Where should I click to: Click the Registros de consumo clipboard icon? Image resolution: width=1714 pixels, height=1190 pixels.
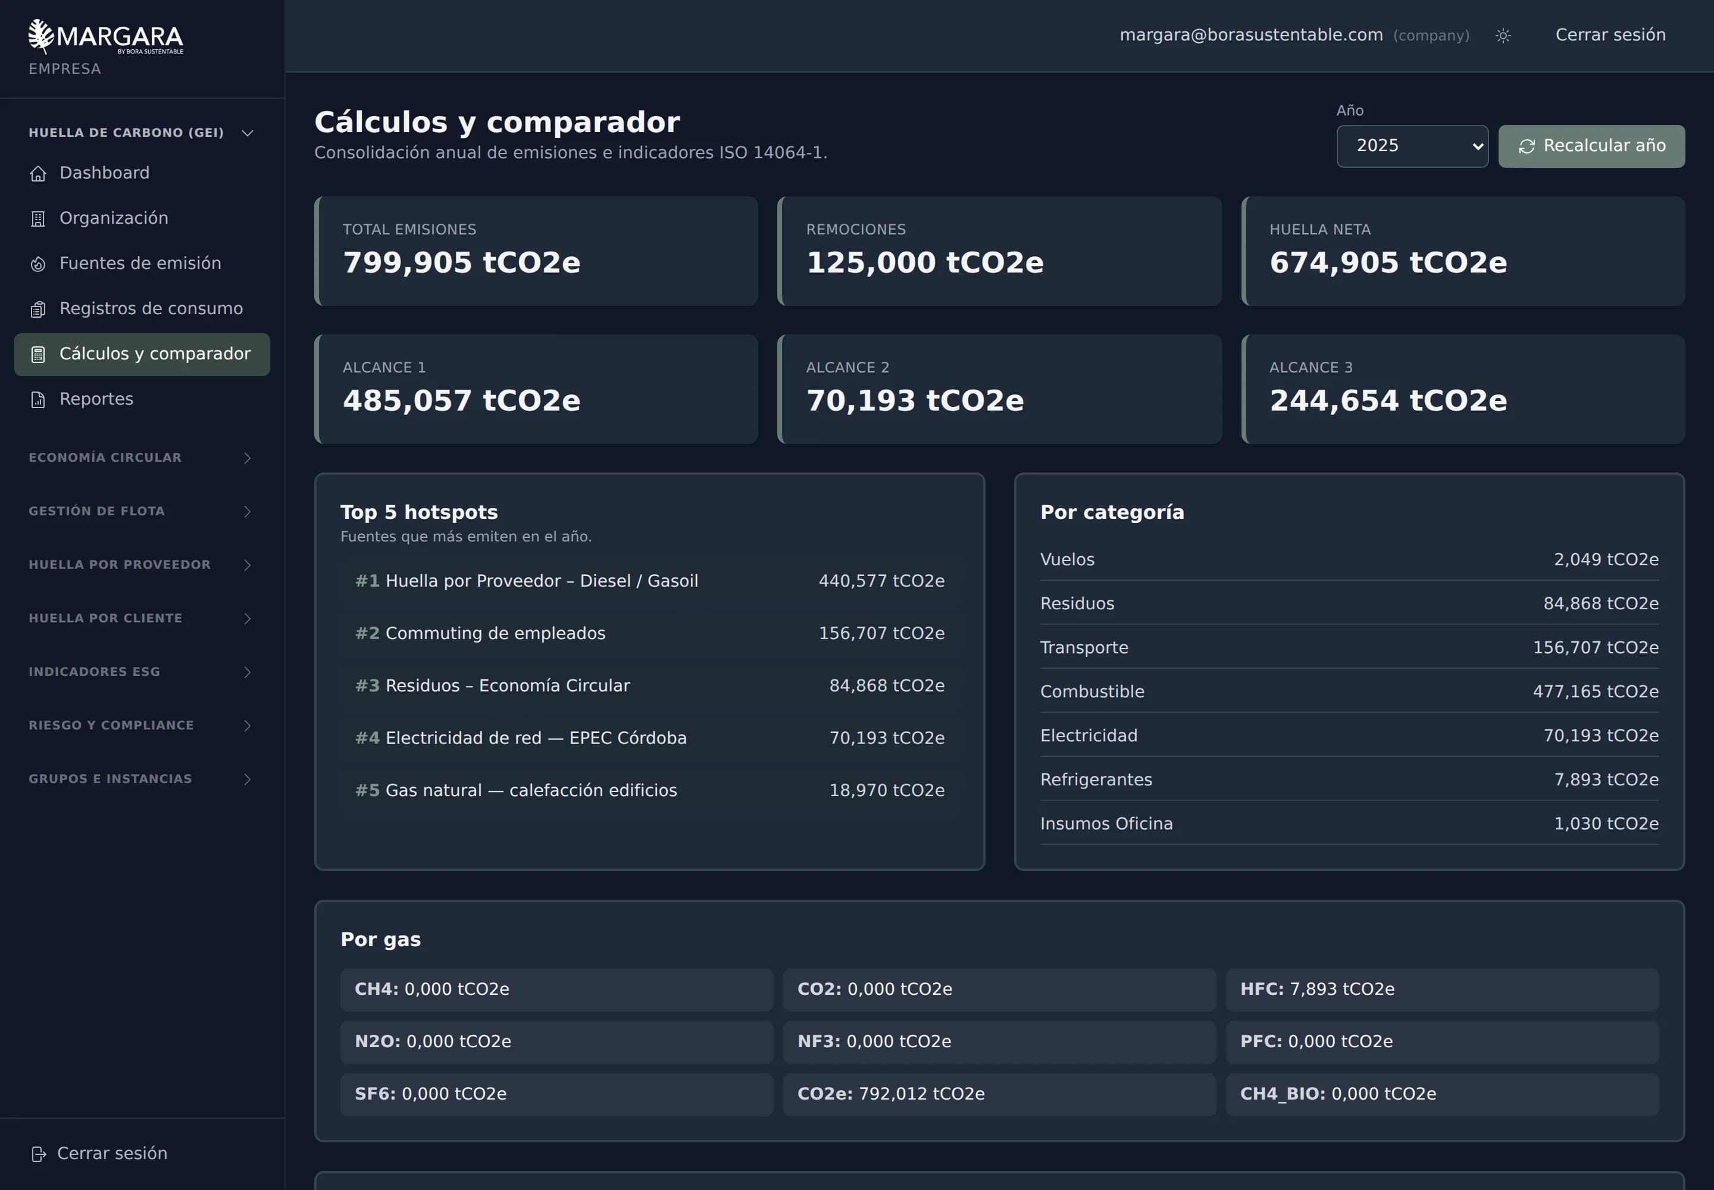click(38, 309)
